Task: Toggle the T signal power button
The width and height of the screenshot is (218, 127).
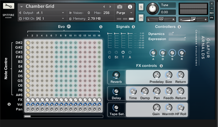Action: coord(123,52)
